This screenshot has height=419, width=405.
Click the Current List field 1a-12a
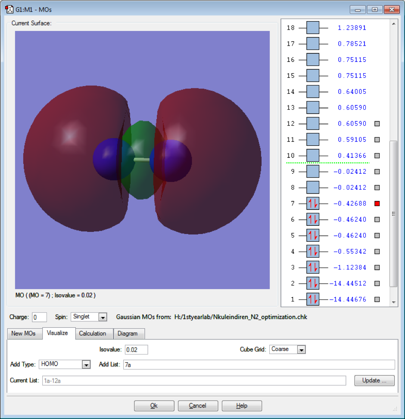[x=194, y=381]
